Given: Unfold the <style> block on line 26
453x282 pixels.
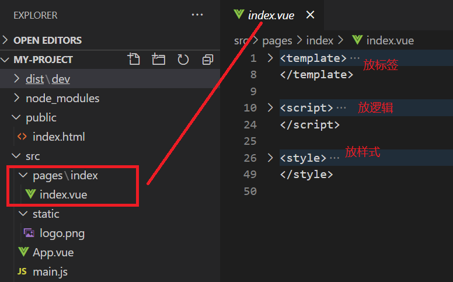Looking at the screenshot, I should point(270,158).
